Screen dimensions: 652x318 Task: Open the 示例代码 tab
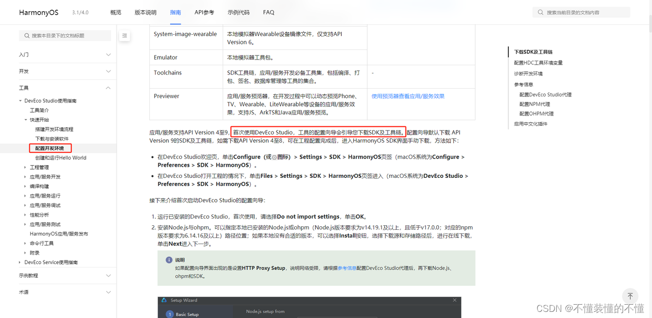point(238,12)
